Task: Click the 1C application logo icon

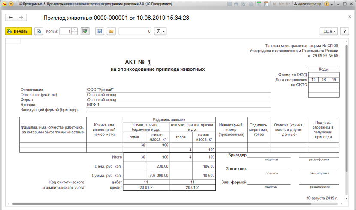Action: 4,4
